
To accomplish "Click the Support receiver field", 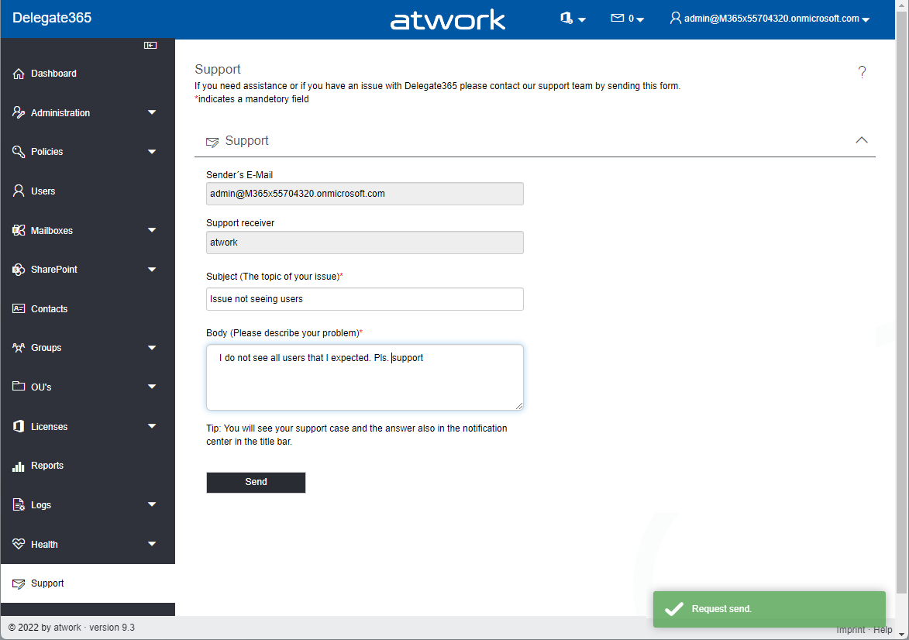I will (x=365, y=243).
